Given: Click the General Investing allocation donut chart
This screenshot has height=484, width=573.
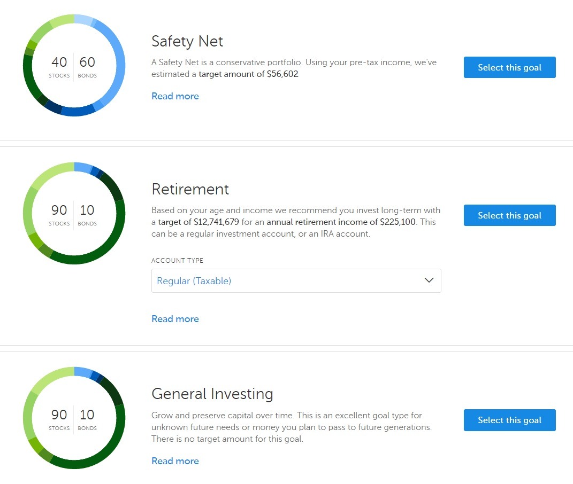Looking at the screenshot, I should point(74,418).
